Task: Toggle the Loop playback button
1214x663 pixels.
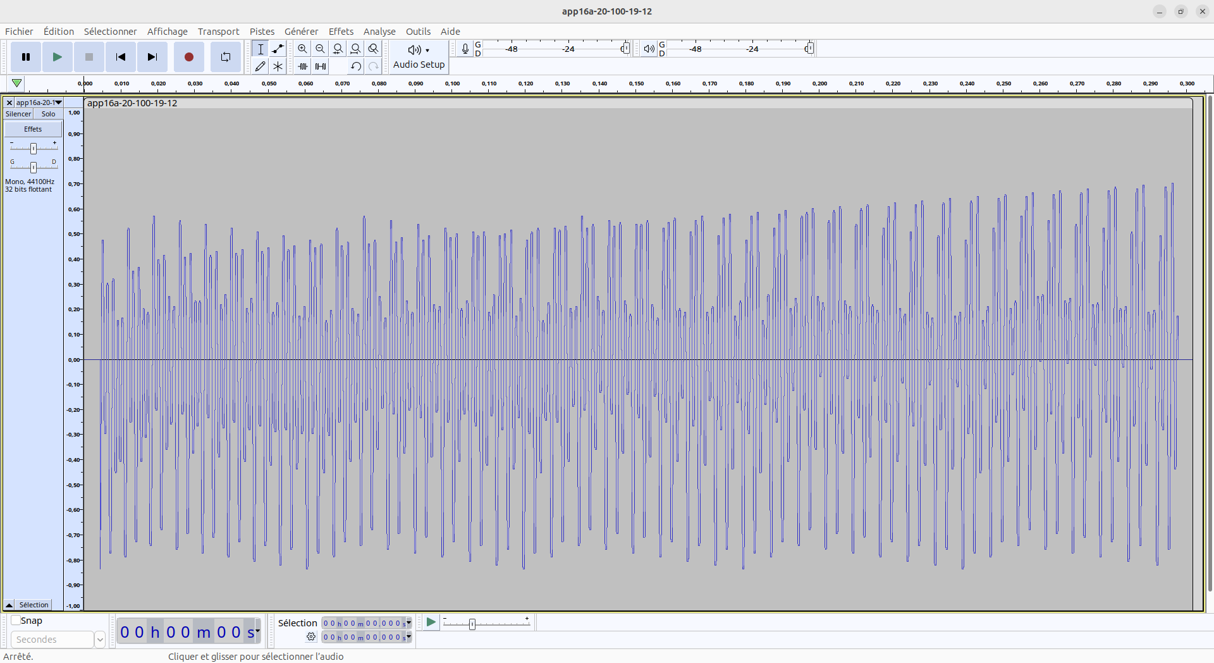Action: 225,57
